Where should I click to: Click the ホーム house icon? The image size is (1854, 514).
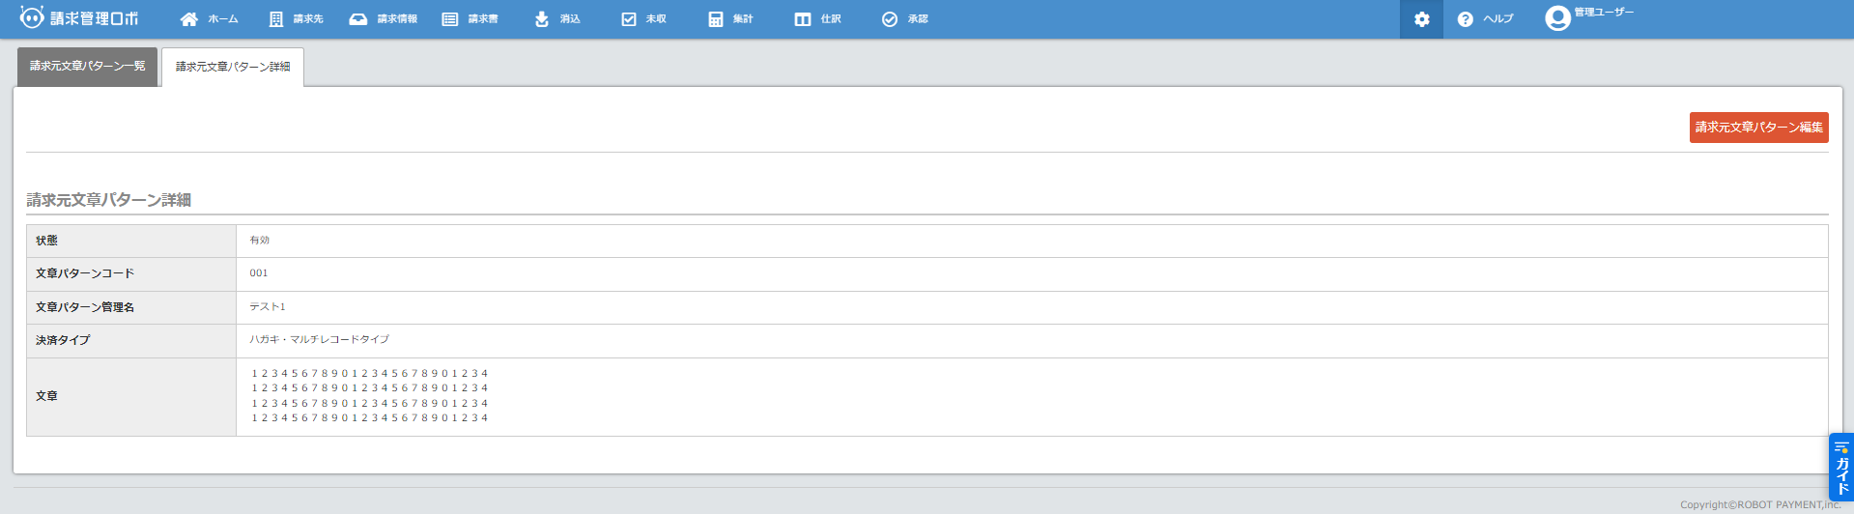[189, 19]
